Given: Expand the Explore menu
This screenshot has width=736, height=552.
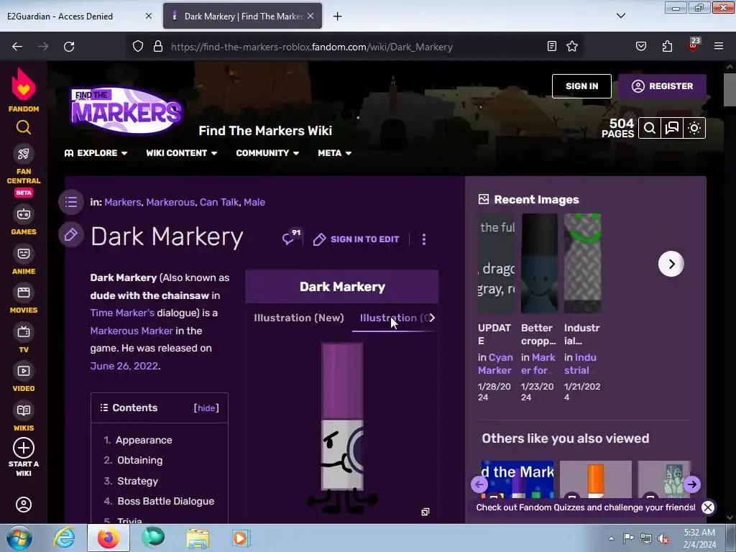Looking at the screenshot, I should click(96, 153).
